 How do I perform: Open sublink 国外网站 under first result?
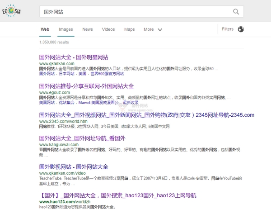pyautogui.click(x=47, y=74)
